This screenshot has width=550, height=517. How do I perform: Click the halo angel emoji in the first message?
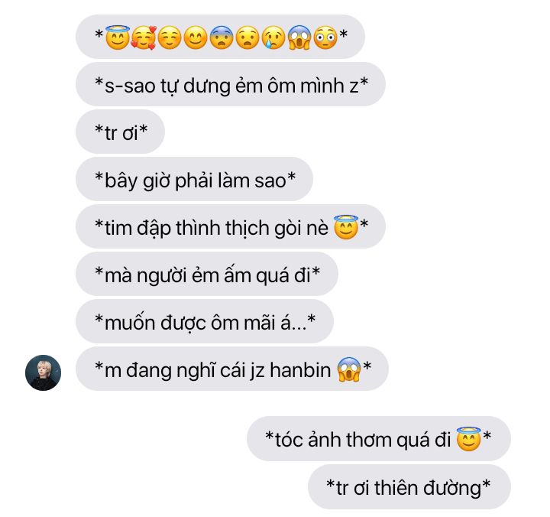[x=118, y=37]
